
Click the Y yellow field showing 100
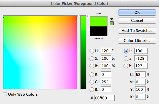click(140, 89)
